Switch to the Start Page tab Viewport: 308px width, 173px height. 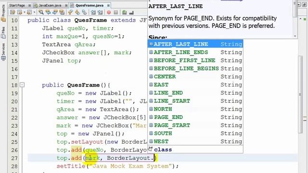click(x=17, y=5)
